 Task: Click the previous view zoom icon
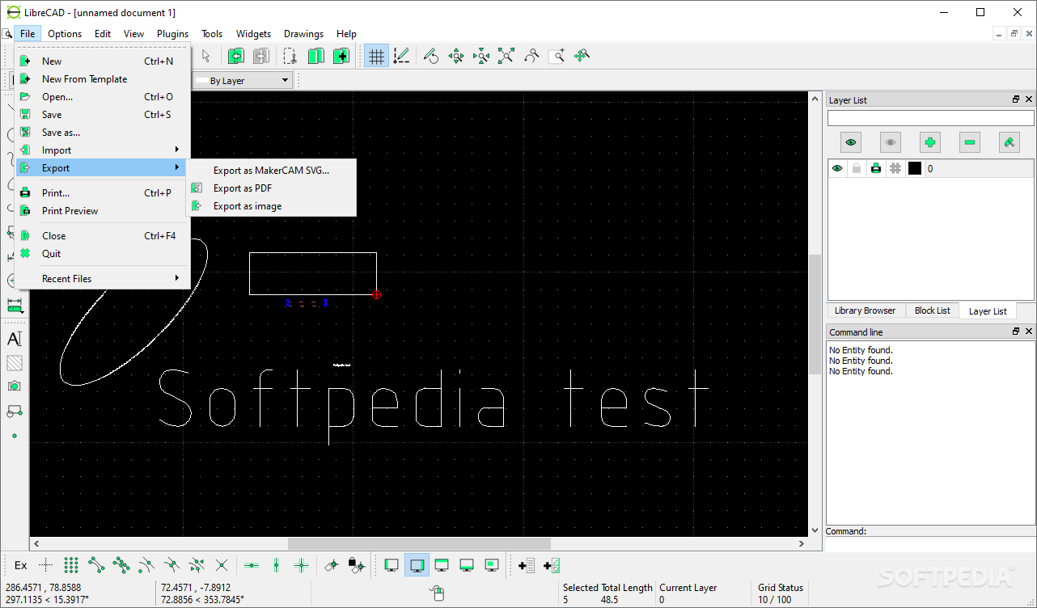tap(531, 56)
